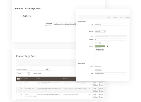Select Default Store View in the list
Screen dimensions: 141x102
101,51
